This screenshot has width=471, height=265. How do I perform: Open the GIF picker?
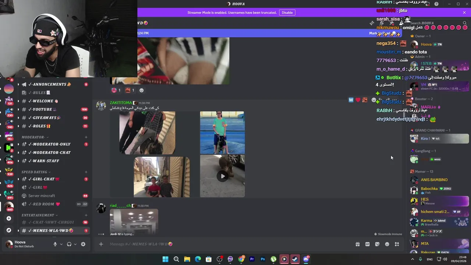click(367, 244)
